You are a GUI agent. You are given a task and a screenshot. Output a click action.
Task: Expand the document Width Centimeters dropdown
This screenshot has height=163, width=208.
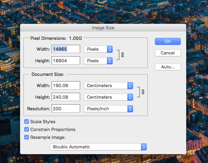108,86
